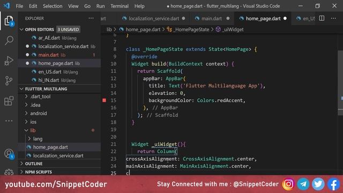Click line number 21 in the gutter

tap(113, 144)
